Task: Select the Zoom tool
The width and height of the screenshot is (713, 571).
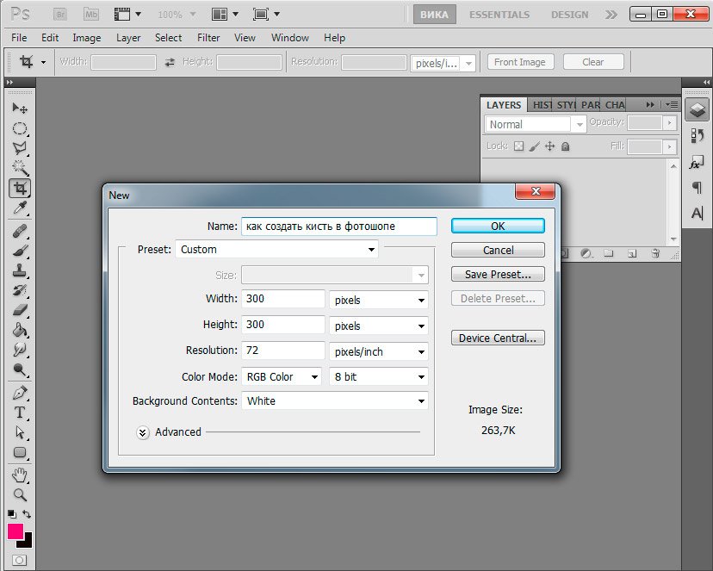Action: pyautogui.click(x=20, y=494)
